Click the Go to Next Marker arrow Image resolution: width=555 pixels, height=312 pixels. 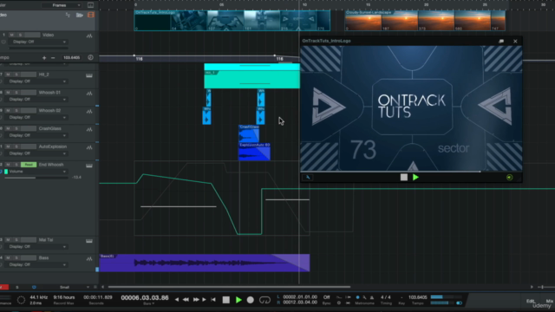[x=205, y=300]
